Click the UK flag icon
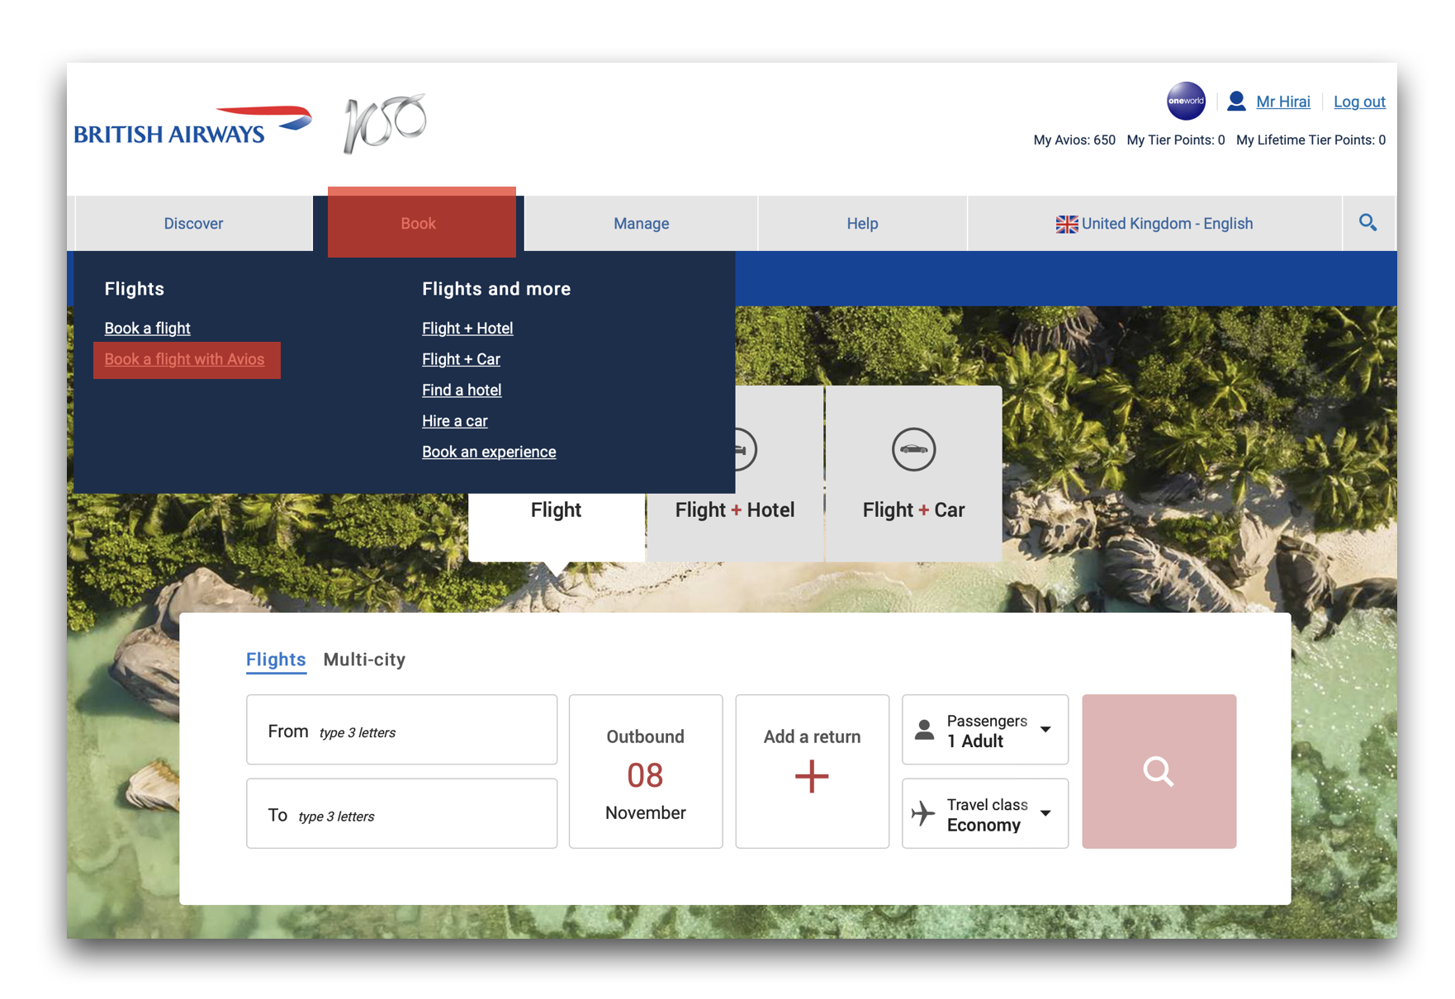 pyautogui.click(x=1066, y=224)
